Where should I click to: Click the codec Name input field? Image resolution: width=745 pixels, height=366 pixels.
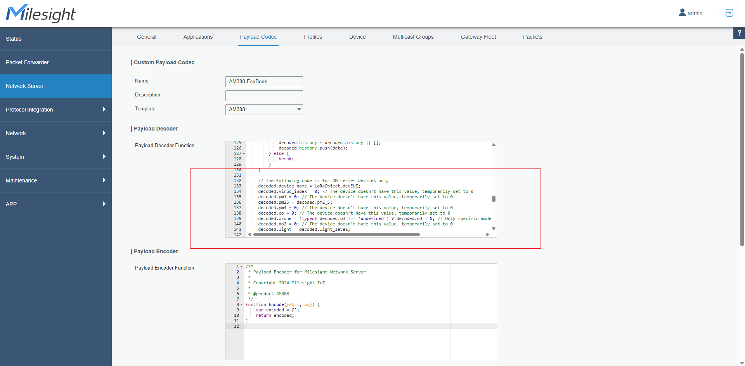pyautogui.click(x=264, y=82)
